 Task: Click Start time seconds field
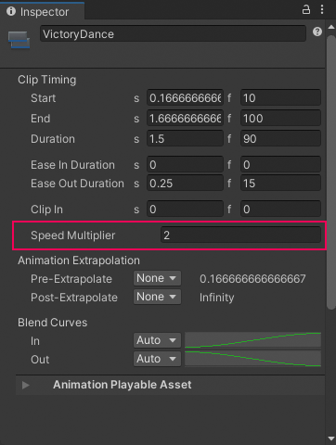pos(185,98)
